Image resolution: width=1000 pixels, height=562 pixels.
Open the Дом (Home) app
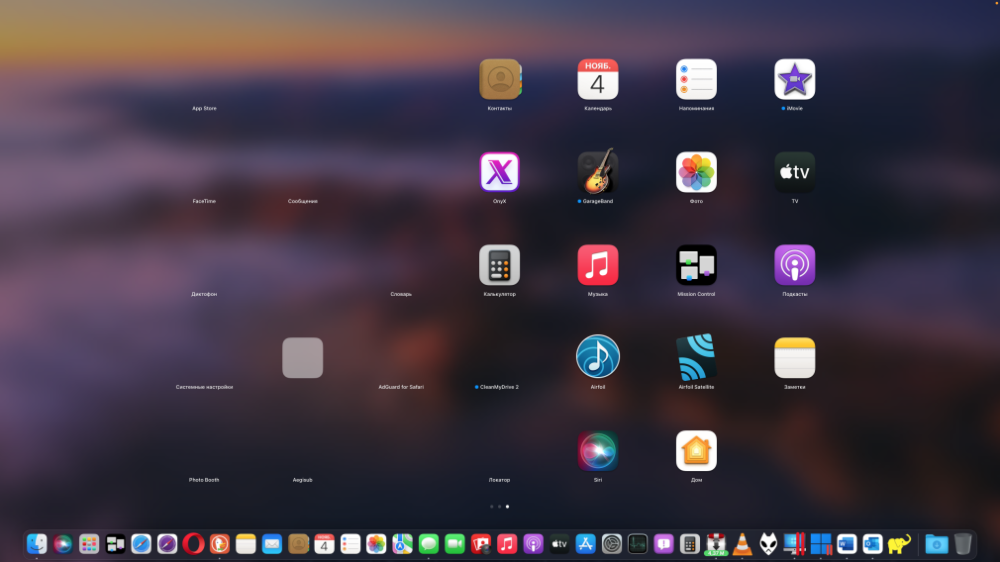[x=696, y=450]
